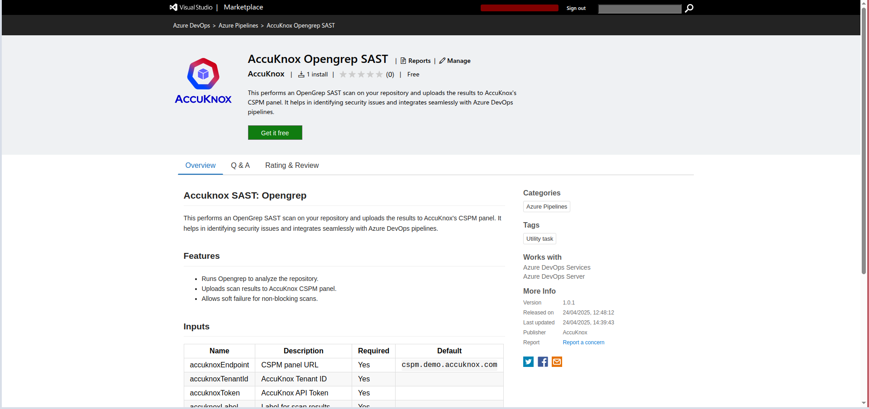Click Released on date 24/04/2025, 12:48:12
Image resolution: width=869 pixels, height=409 pixels.
pyautogui.click(x=588, y=313)
